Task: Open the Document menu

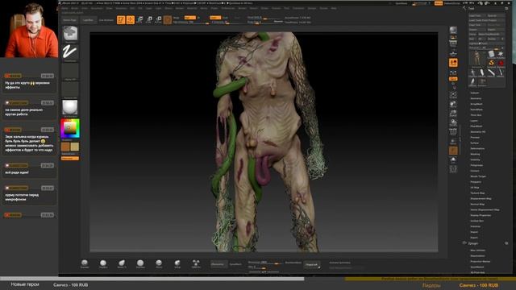Action: pos(97,8)
